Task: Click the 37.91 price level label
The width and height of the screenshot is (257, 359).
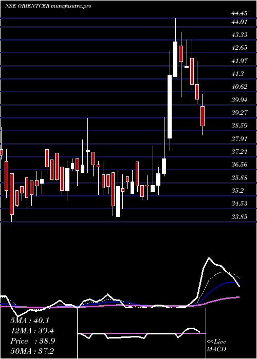Action: (x=240, y=138)
